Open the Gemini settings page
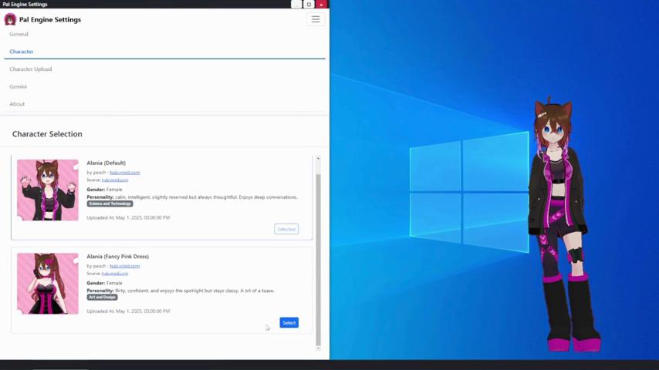 pyautogui.click(x=18, y=86)
